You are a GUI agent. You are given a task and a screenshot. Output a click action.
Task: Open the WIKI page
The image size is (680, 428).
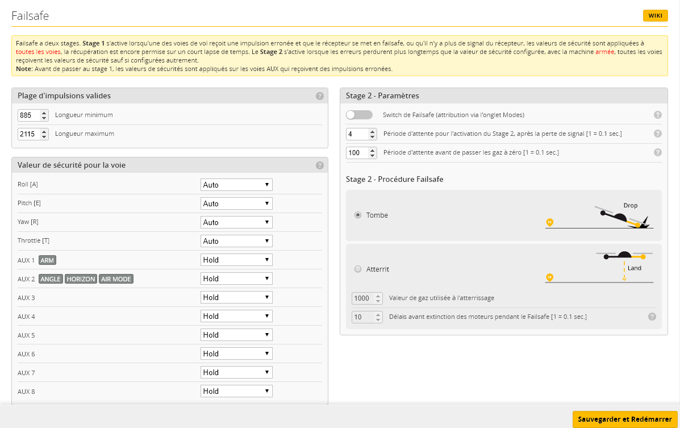click(x=655, y=15)
